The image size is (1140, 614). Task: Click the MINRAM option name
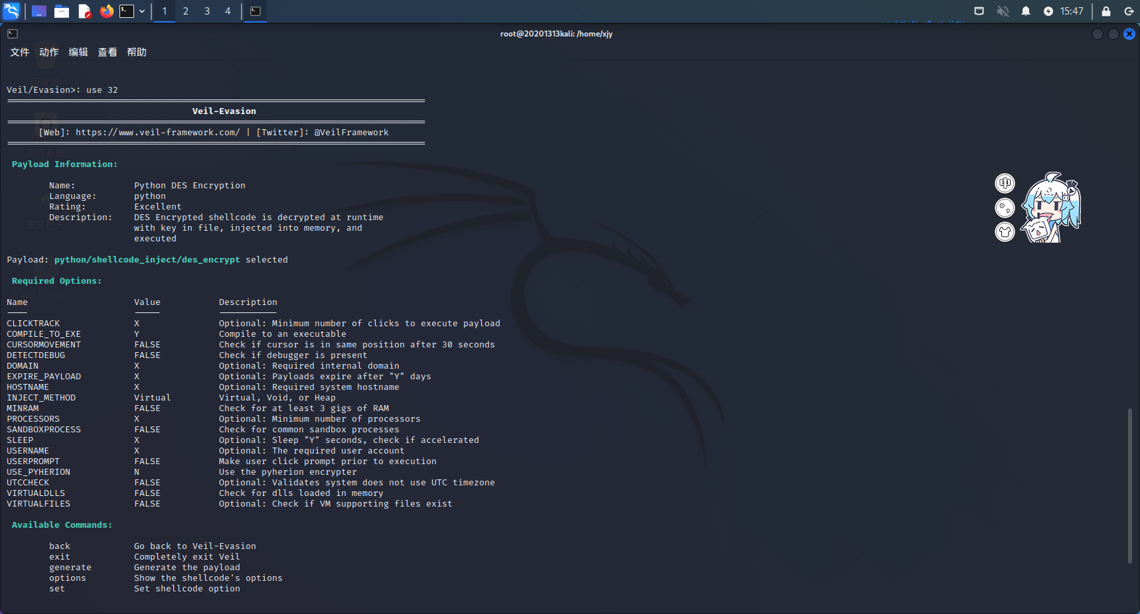23,408
